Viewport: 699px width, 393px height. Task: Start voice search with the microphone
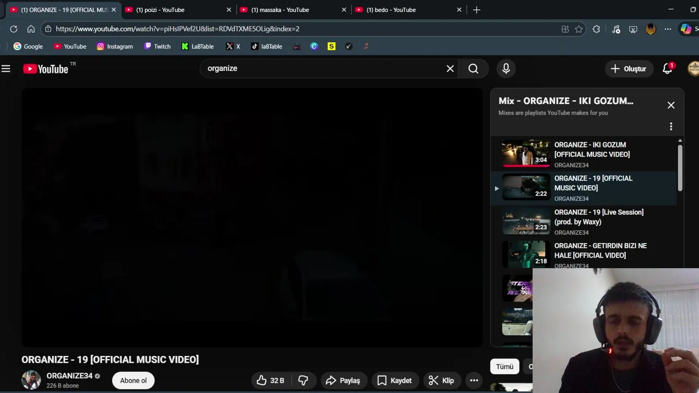pyautogui.click(x=506, y=69)
